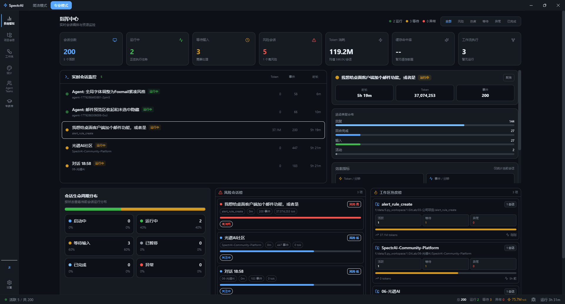Click the session lifecycle distribution bar
The width and height of the screenshot is (565, 304).
(x=135, y=209)
